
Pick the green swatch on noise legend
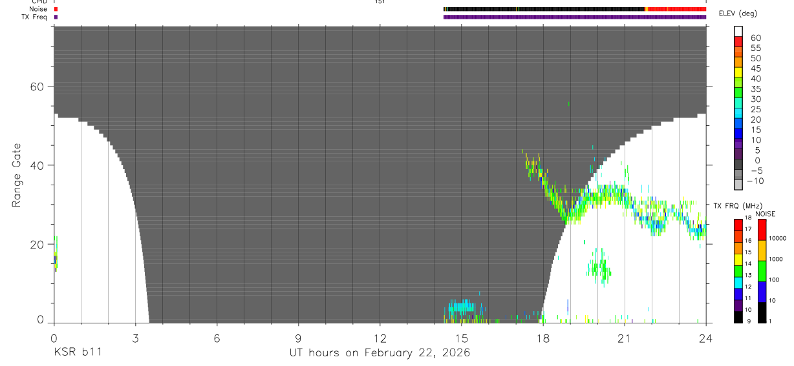762,271
